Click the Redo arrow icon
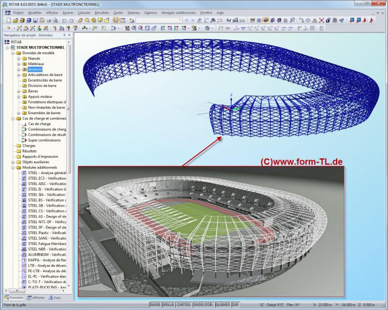This screenshot has height=310, width=388. pyautogui.click(x=71, y=20)
